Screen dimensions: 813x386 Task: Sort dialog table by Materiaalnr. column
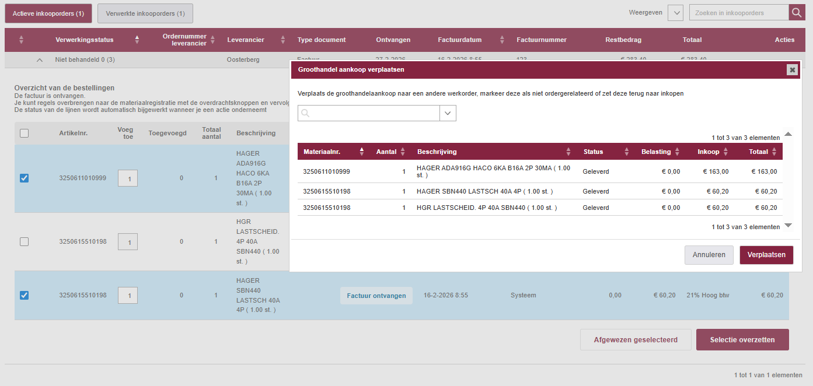pos(361,152)
